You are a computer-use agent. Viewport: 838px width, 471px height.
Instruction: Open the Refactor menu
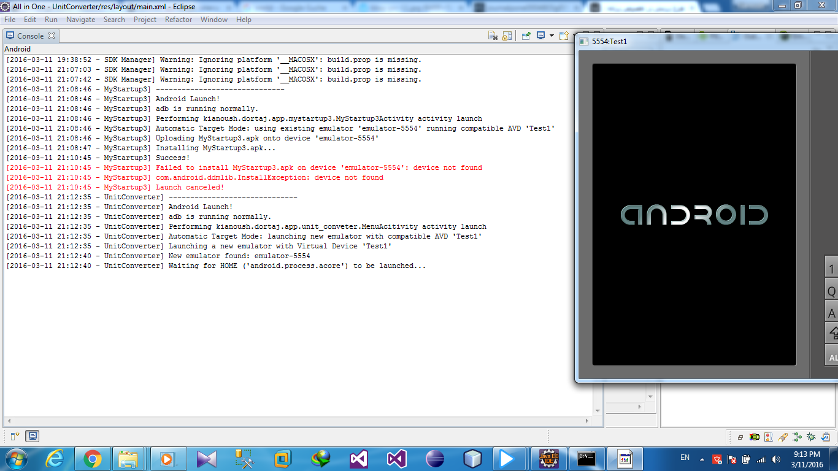click(179, 20)
